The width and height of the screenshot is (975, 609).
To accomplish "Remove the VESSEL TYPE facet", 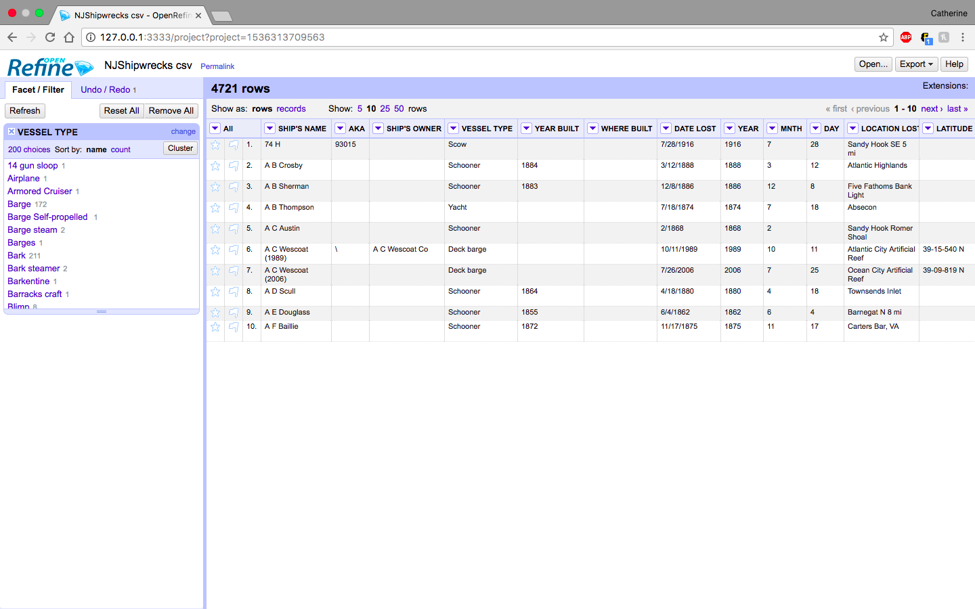I will pos(12,132).
